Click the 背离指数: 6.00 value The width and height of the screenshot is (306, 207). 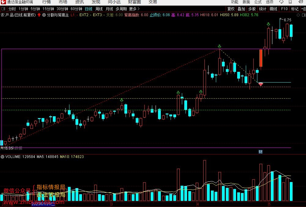coord(136,15)
